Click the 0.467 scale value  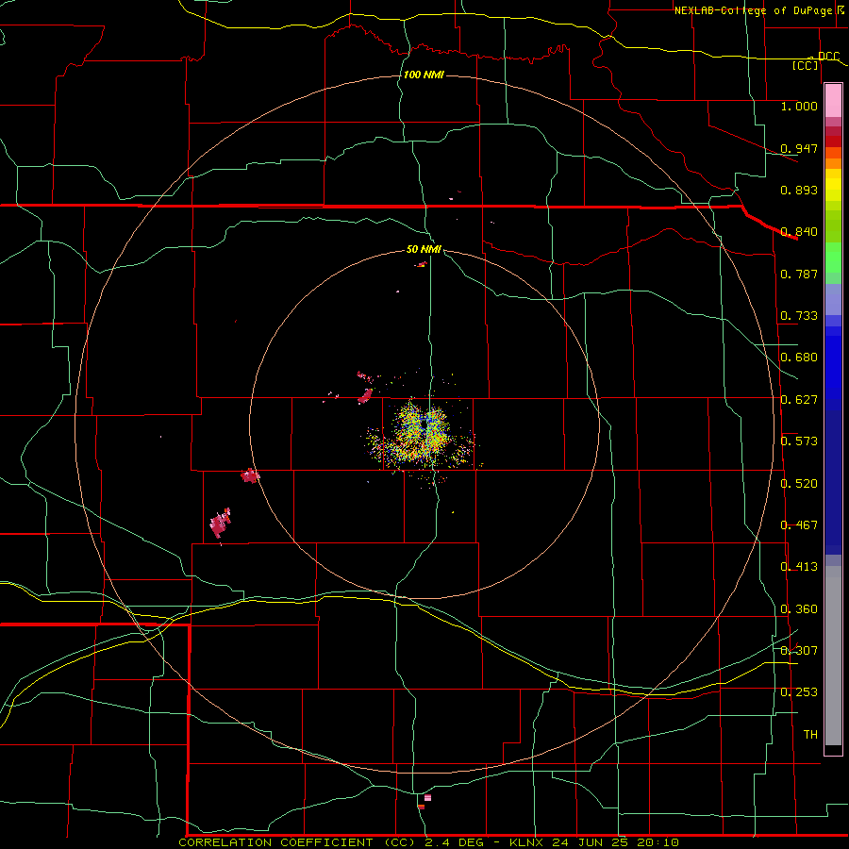point(799,525)
